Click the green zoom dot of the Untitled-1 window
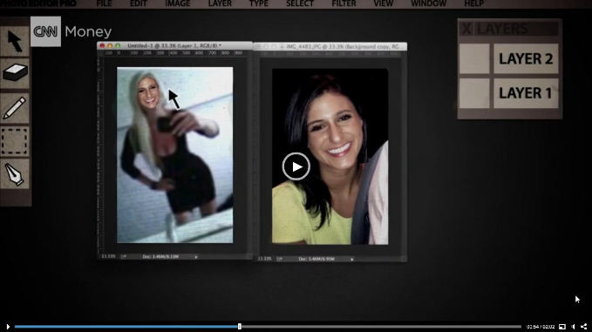Image resolution: width=592 pixels, height=332 pixels. pyautogui.click(x=118, y=45)
